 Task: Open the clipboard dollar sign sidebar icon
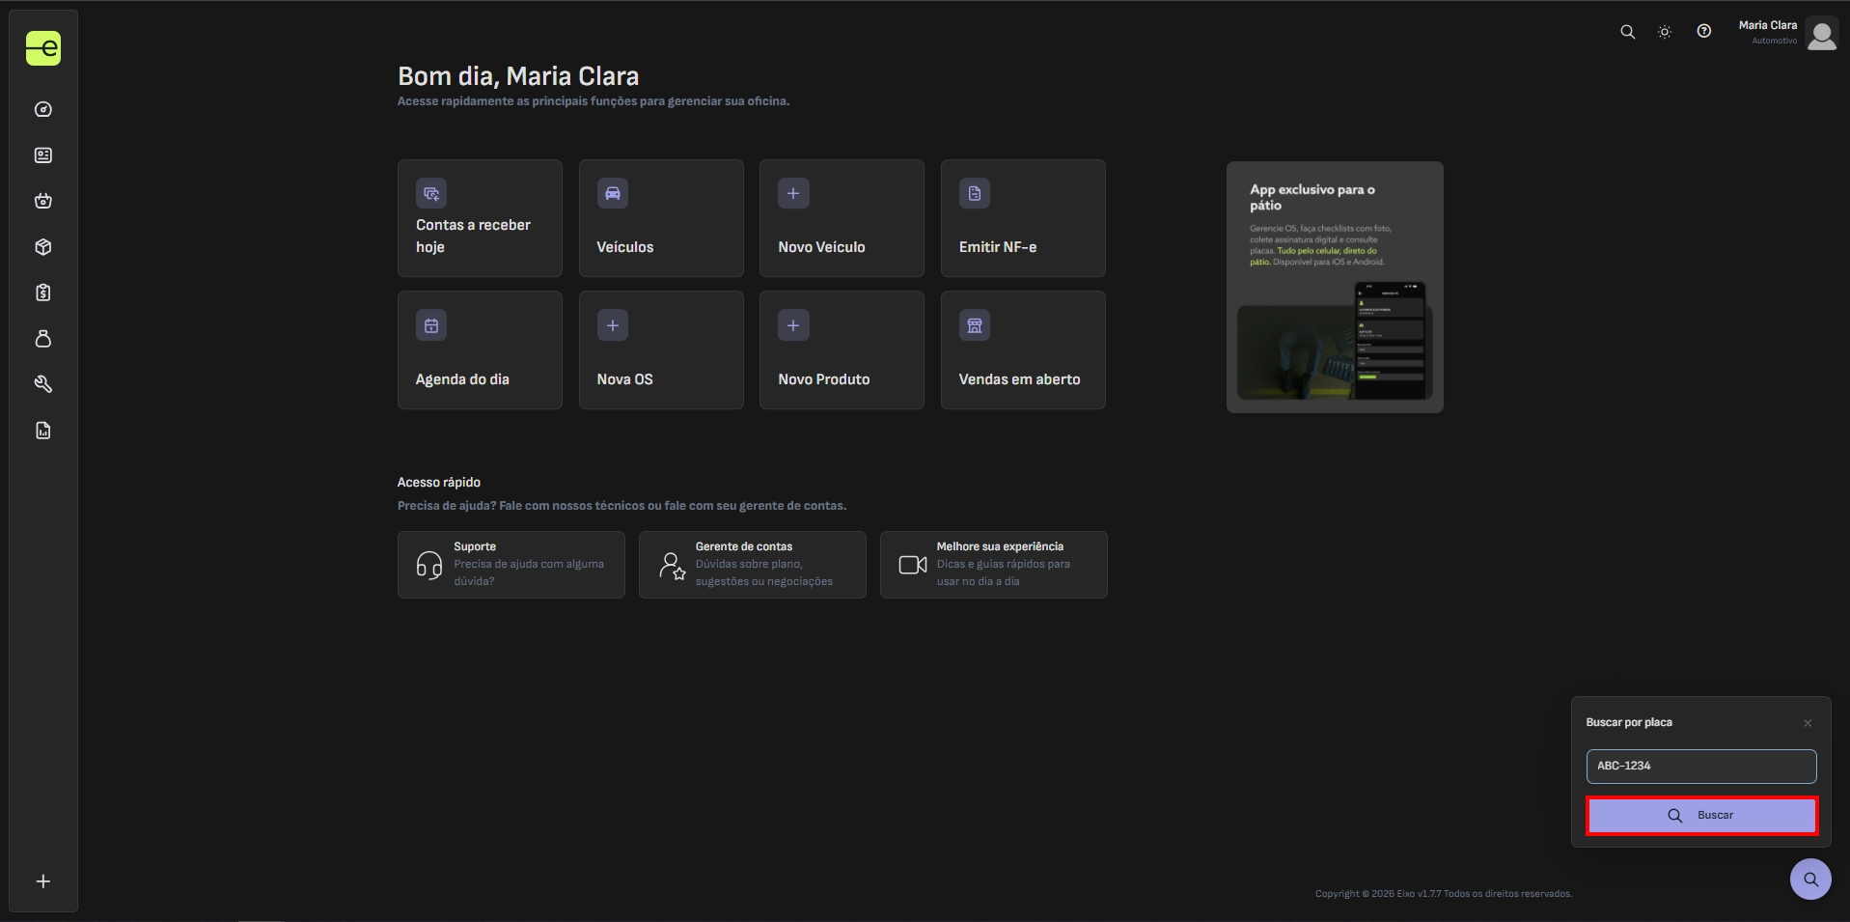coord(43,293)
